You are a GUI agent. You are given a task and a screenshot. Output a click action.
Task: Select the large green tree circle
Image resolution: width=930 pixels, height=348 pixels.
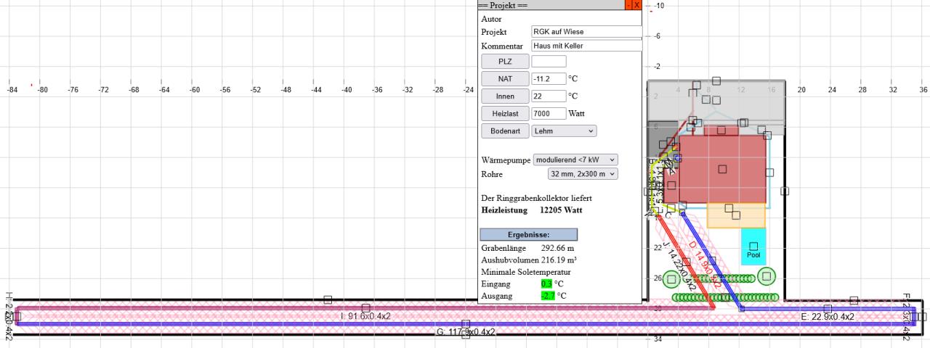(x=767, y=276)
